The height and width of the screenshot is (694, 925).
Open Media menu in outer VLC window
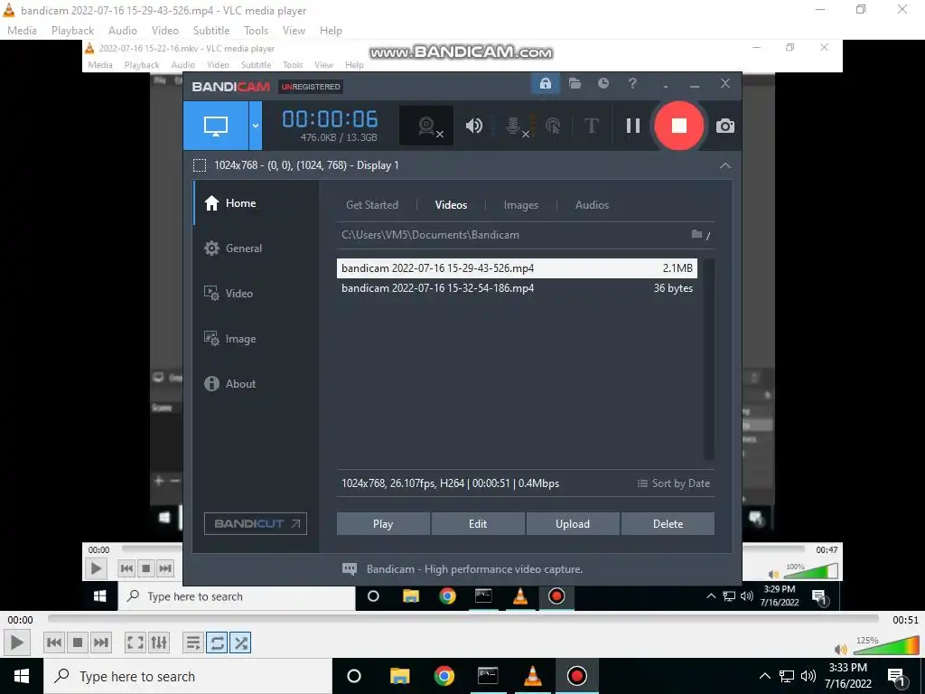[22, 31]
